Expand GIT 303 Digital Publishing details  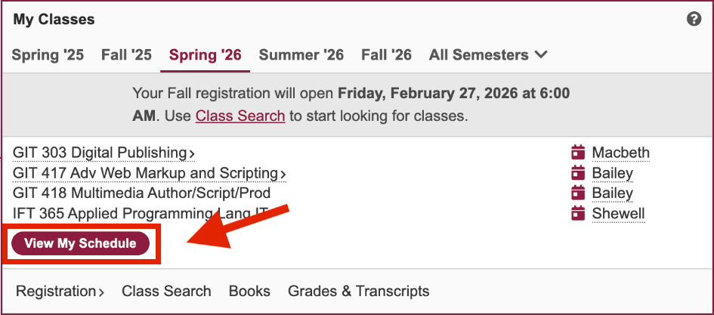(104, 153)
